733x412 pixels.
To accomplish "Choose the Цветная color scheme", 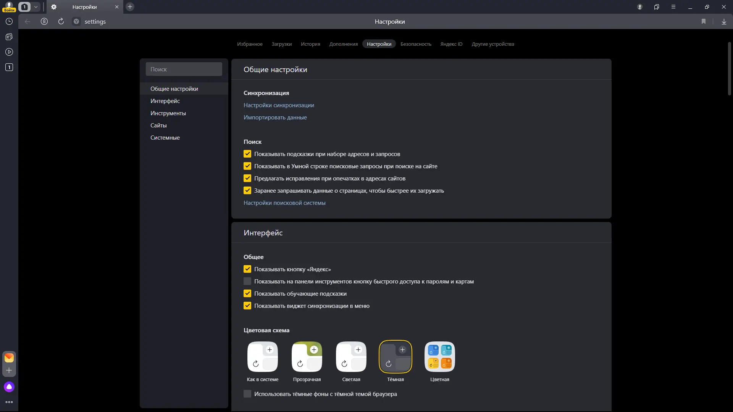I will [x=439, y=357].
